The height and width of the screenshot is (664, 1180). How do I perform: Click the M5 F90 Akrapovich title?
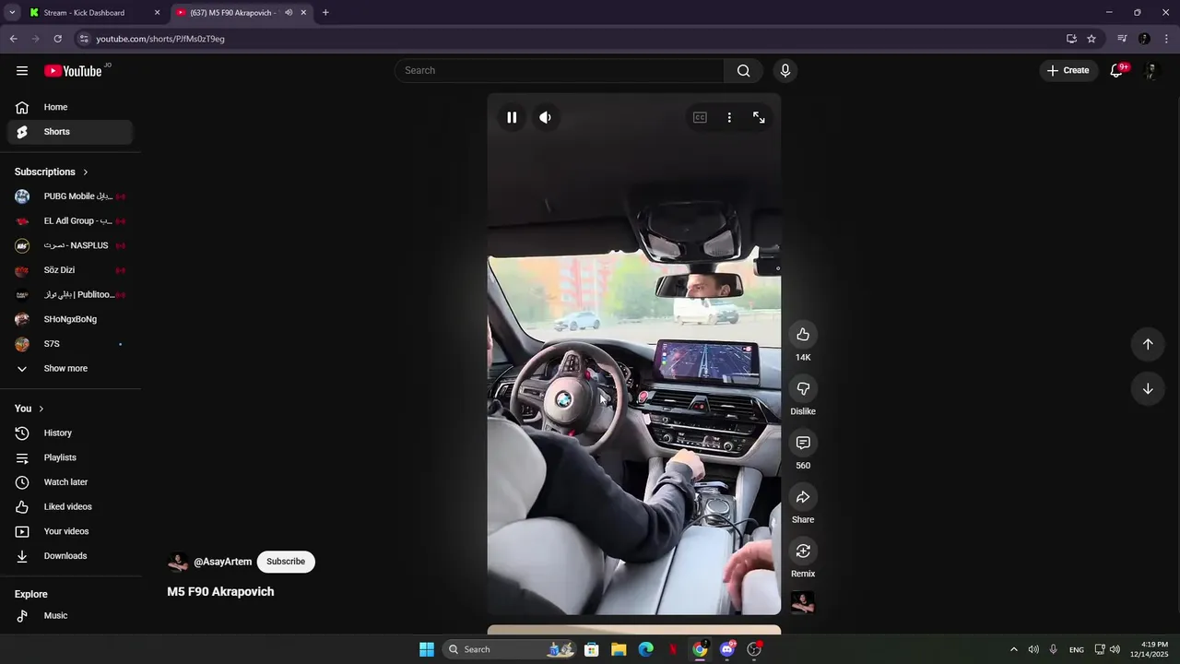(x=220, y=592)
